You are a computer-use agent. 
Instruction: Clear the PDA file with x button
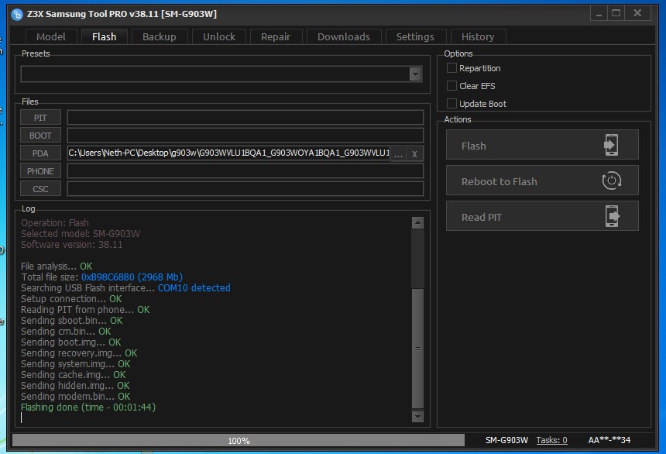coord(414,153)
